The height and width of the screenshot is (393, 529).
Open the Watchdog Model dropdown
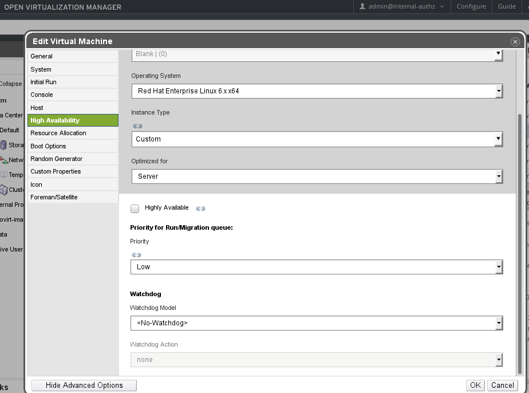point(317,323)
